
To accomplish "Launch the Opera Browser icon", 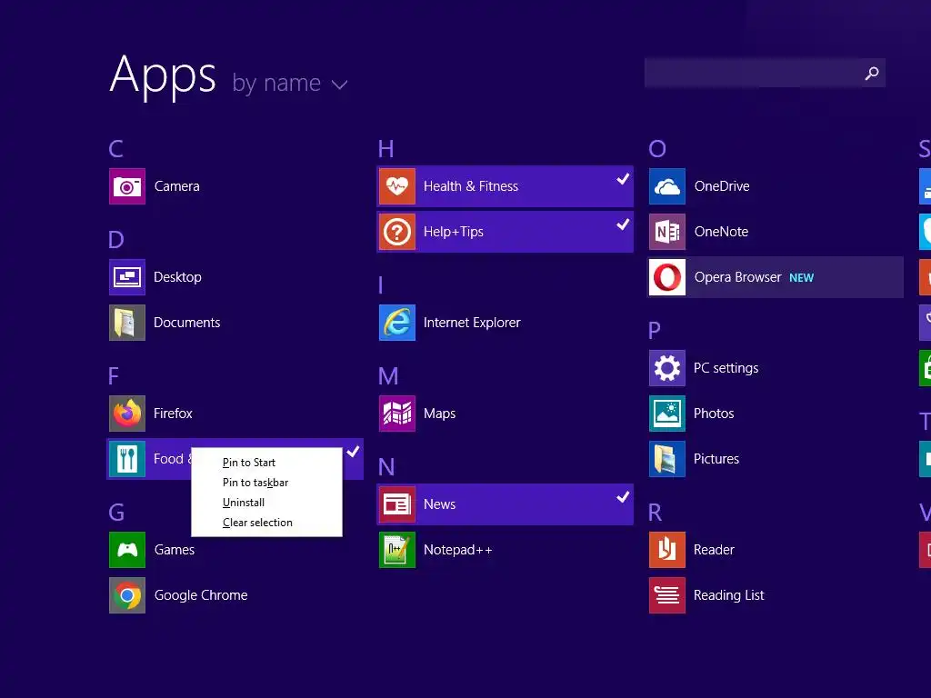I will (667, 277).
